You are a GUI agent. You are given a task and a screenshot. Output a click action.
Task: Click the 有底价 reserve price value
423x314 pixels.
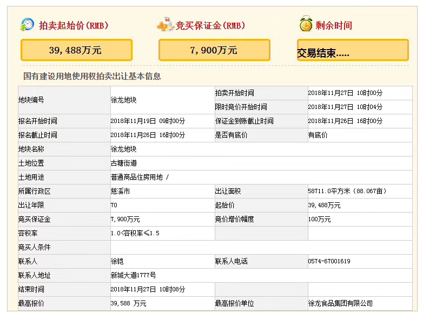tap(318, 135)
